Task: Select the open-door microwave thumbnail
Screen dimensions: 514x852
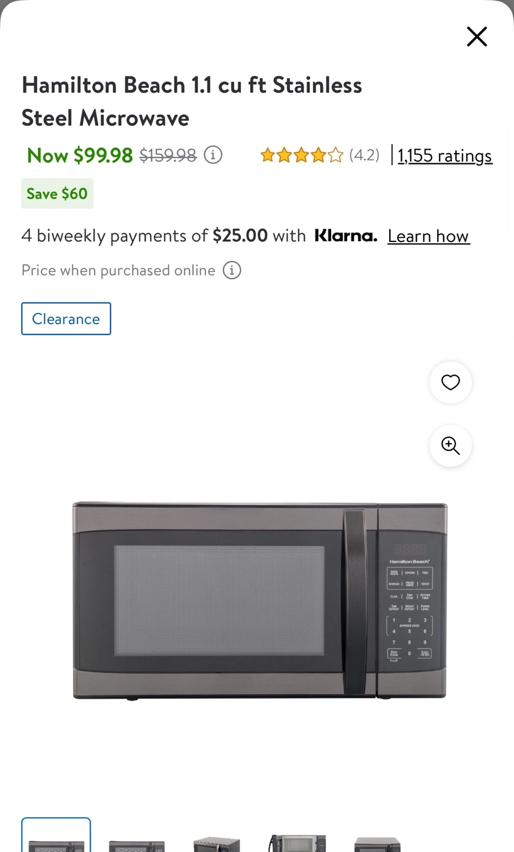Action: pos(298,843)
